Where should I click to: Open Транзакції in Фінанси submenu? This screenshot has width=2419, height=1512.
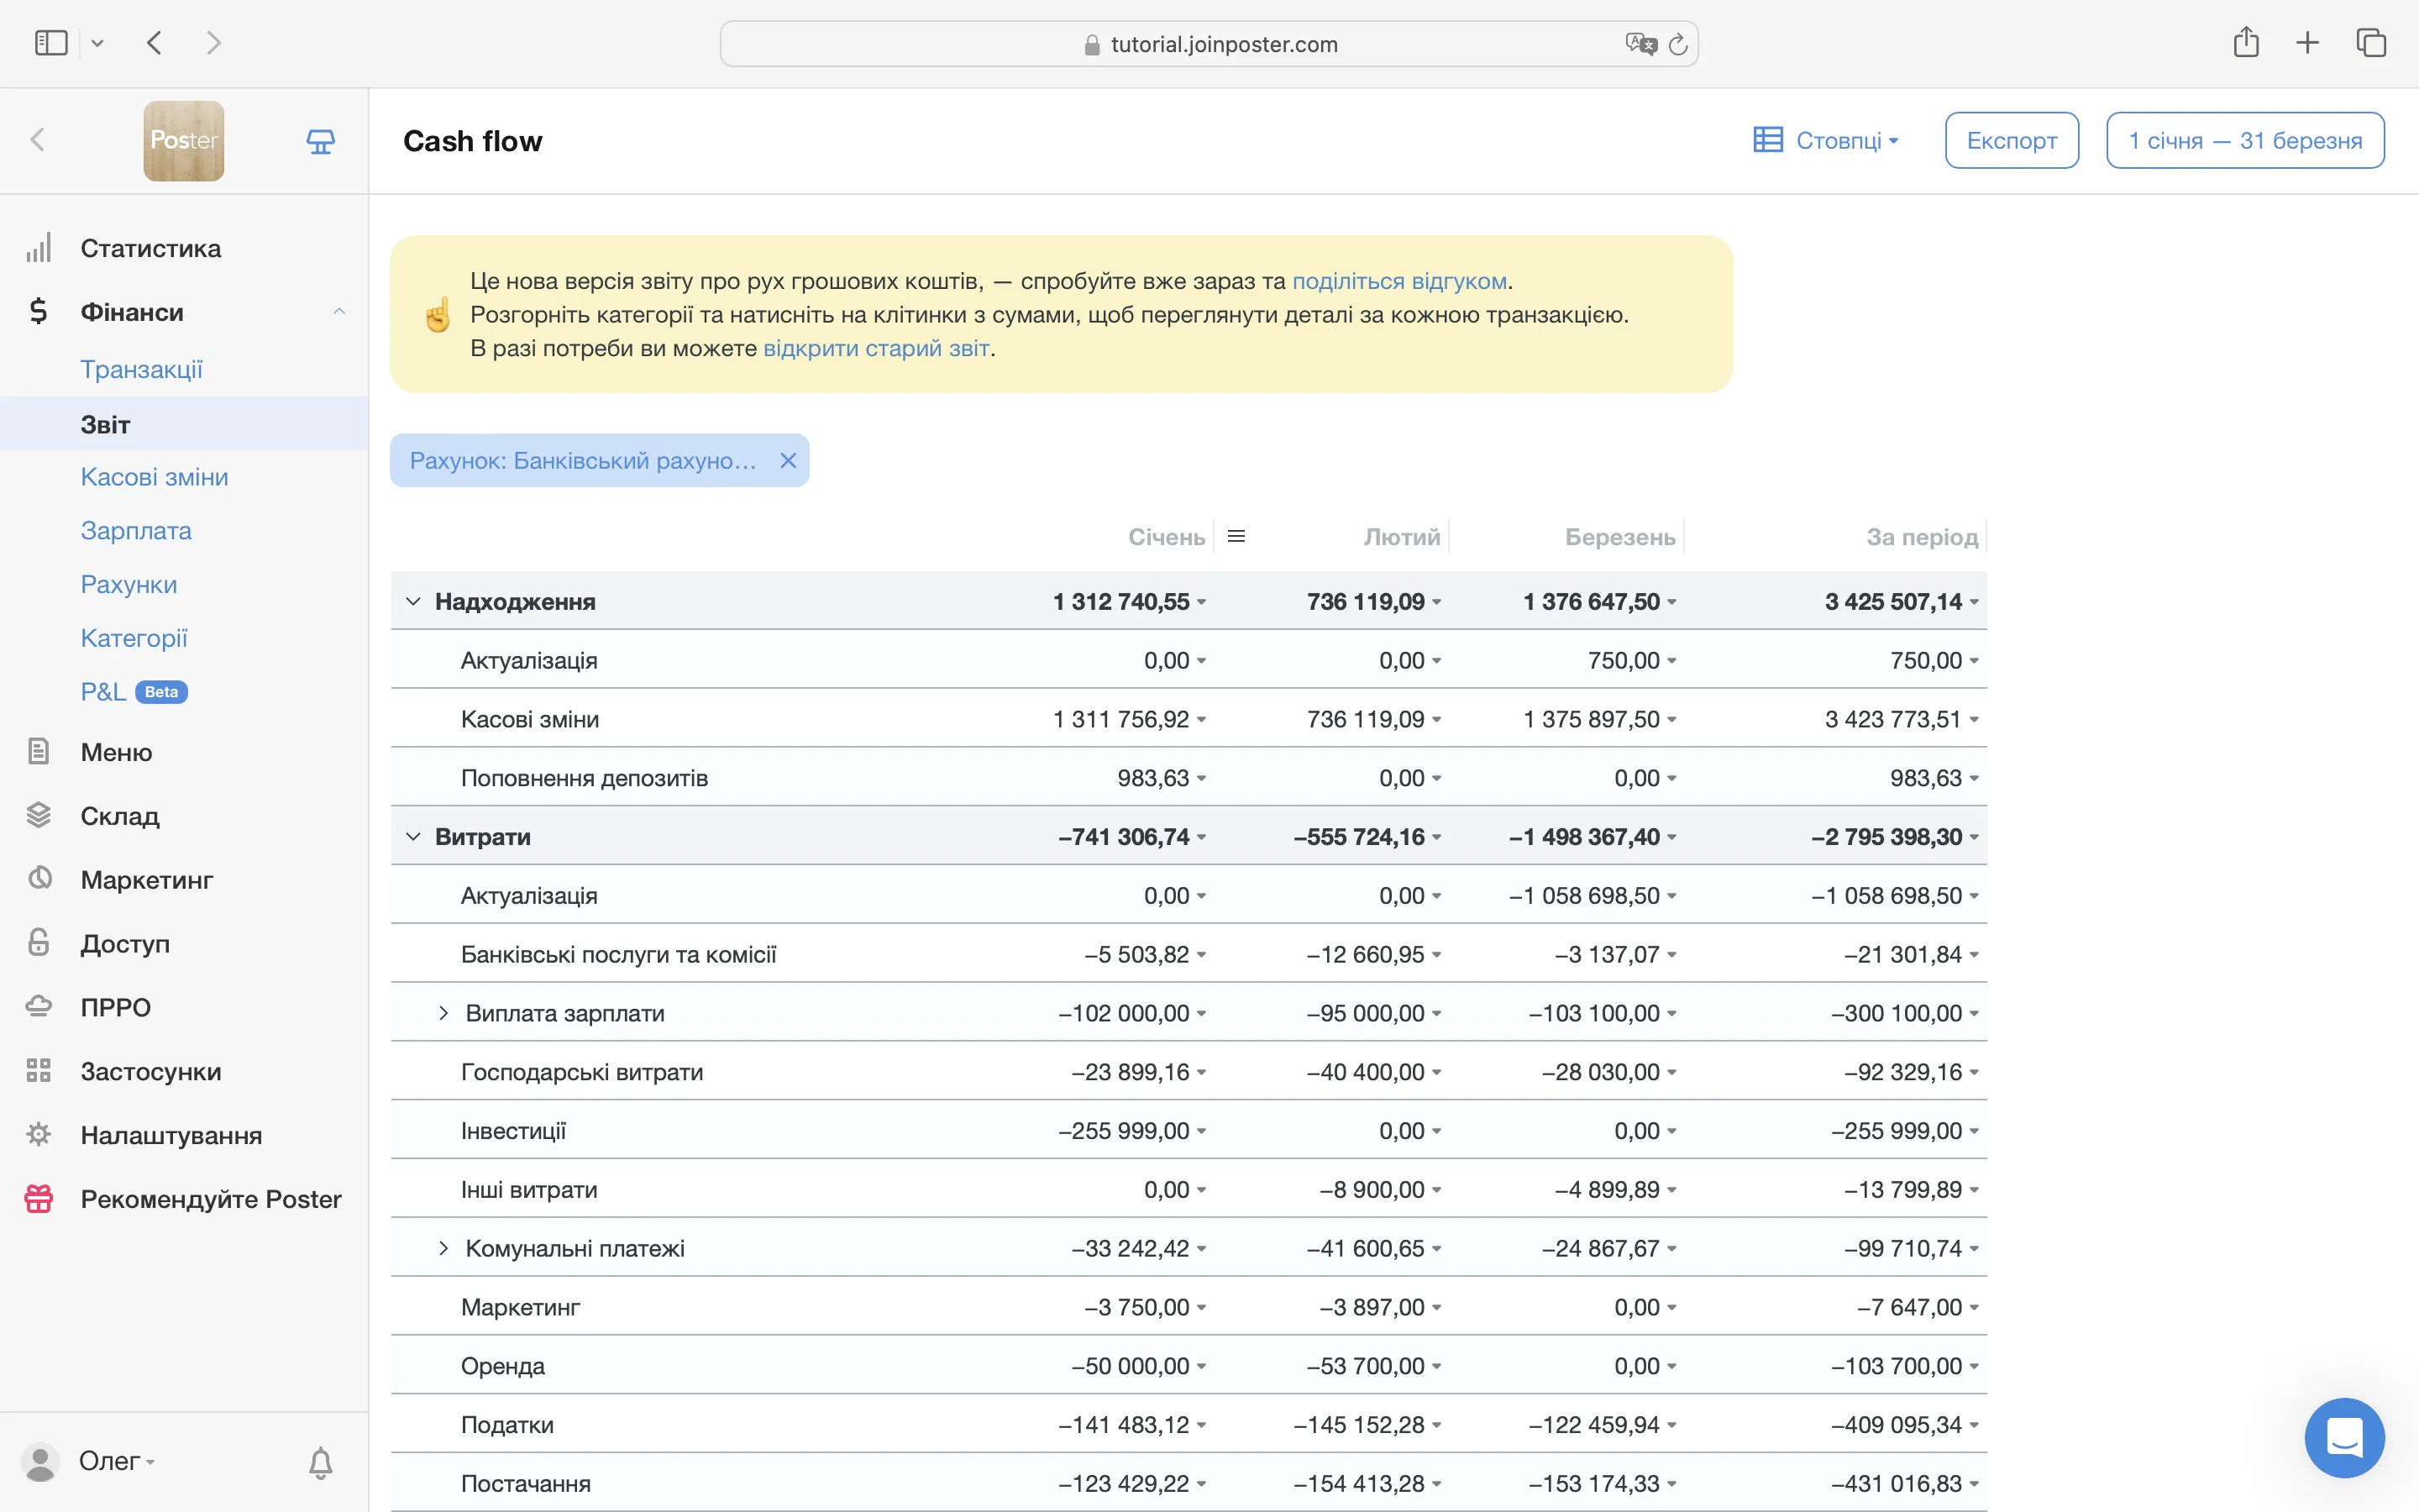tap(141, 369)
